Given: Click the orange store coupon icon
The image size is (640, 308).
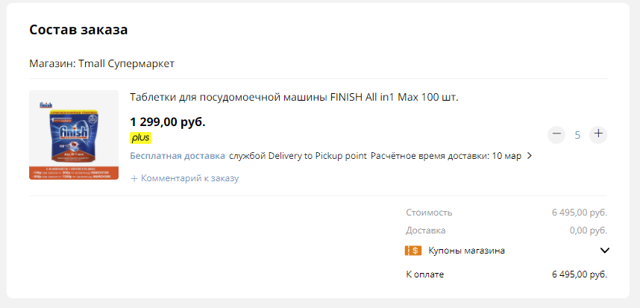Looking at the screenshot, I should (x=413, y=251).
